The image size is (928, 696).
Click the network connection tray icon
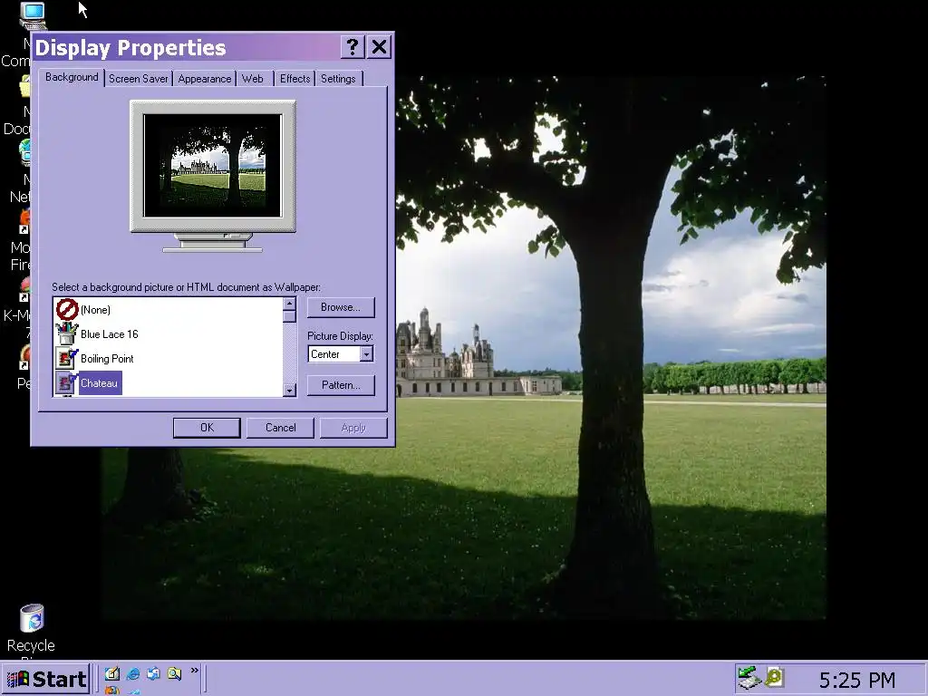pyautogui.click(x=749, y=678)
